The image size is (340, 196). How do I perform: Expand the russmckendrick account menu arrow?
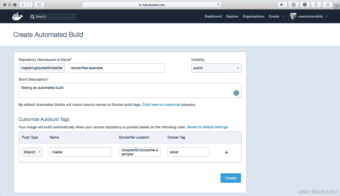coord(326,16)
